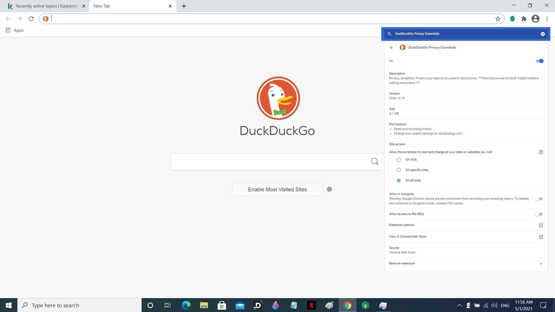Open Task View on taskbar
The image size is (555, 312).
tap(167, 305)
